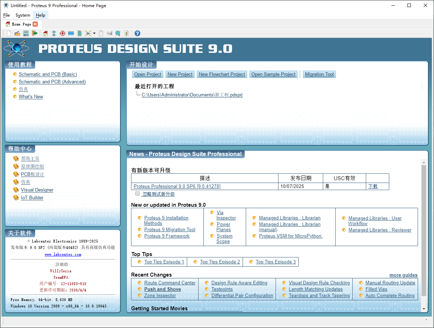Screen dimensions: 434x328
Task: Open Route Command Center link
Action: click(170, 283)
